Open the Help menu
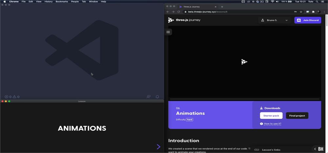The image size is (328, 153). 103,1
